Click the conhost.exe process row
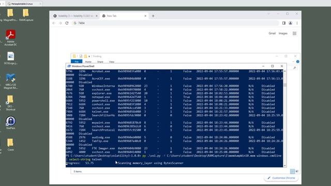The width and height of the screenshot is (331, 186). click(174, 104)
